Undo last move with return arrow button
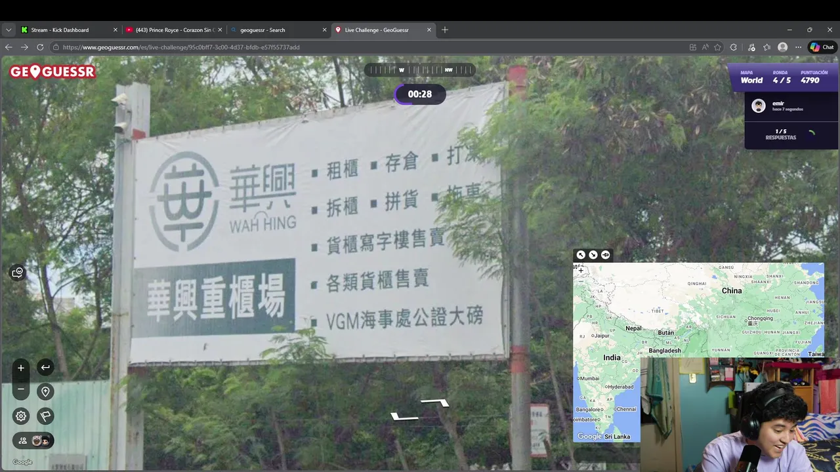Viewport: 840px width, 472px height. pos(45,368)
